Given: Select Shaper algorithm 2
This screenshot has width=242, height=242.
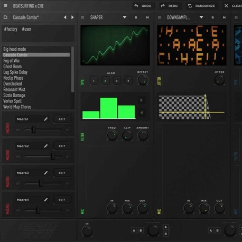Looking at the screenshot, I should 105,81.
